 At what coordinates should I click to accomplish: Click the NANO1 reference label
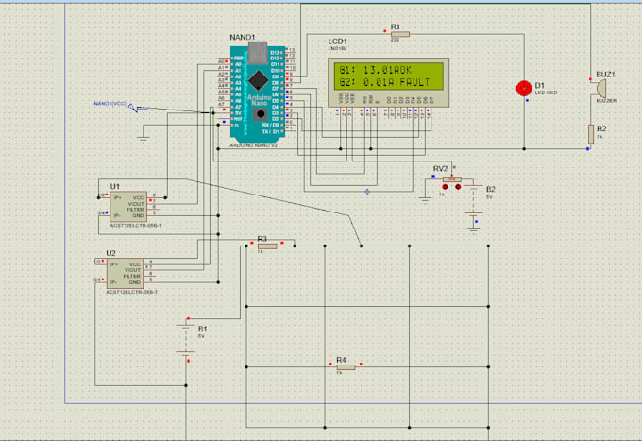pos(242,37)
